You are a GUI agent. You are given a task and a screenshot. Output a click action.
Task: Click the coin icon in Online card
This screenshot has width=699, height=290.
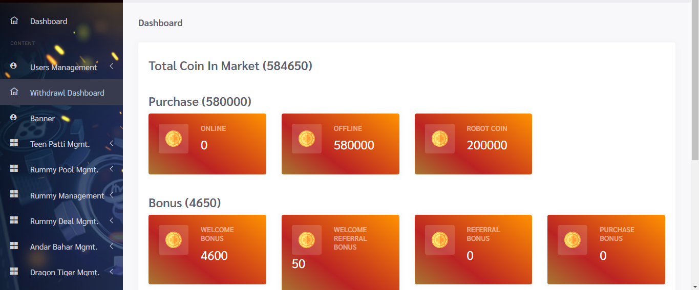point(174,139)
